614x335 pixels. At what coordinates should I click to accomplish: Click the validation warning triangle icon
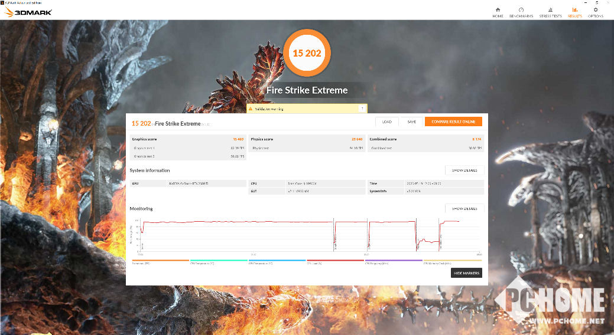pyautogui.click(x=251, y=109)
